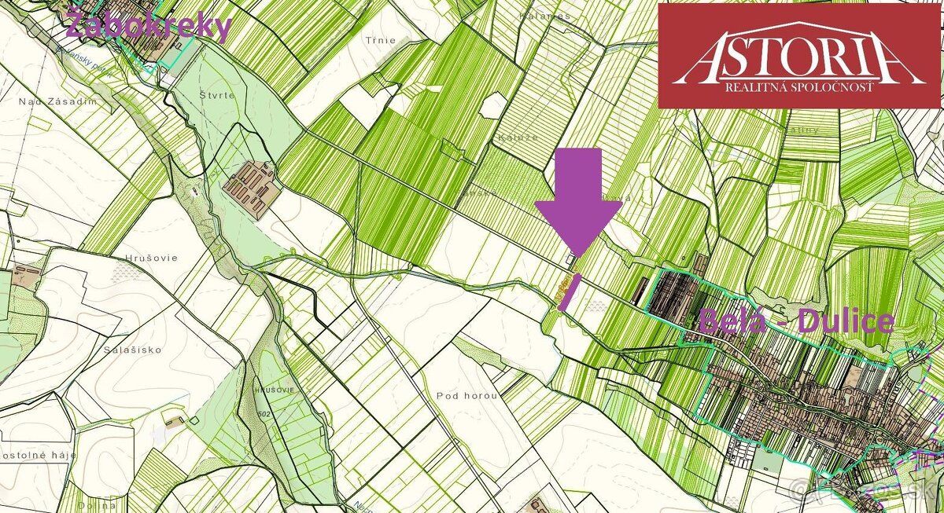Viewport: 944px width, 513px height.
Task: Click the small white rectangle below the arrow tip
Action: coord(571,259)
